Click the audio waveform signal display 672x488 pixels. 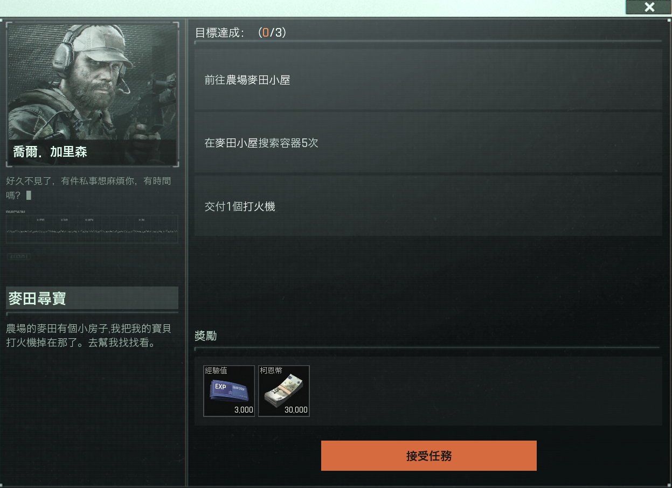tap(92, 229)
